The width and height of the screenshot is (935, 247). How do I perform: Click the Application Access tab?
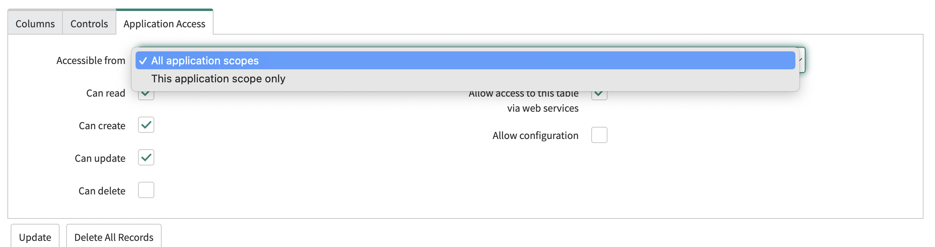click(164, 24)
